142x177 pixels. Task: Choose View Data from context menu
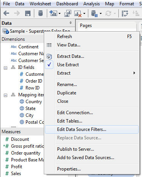coord(92,45)
